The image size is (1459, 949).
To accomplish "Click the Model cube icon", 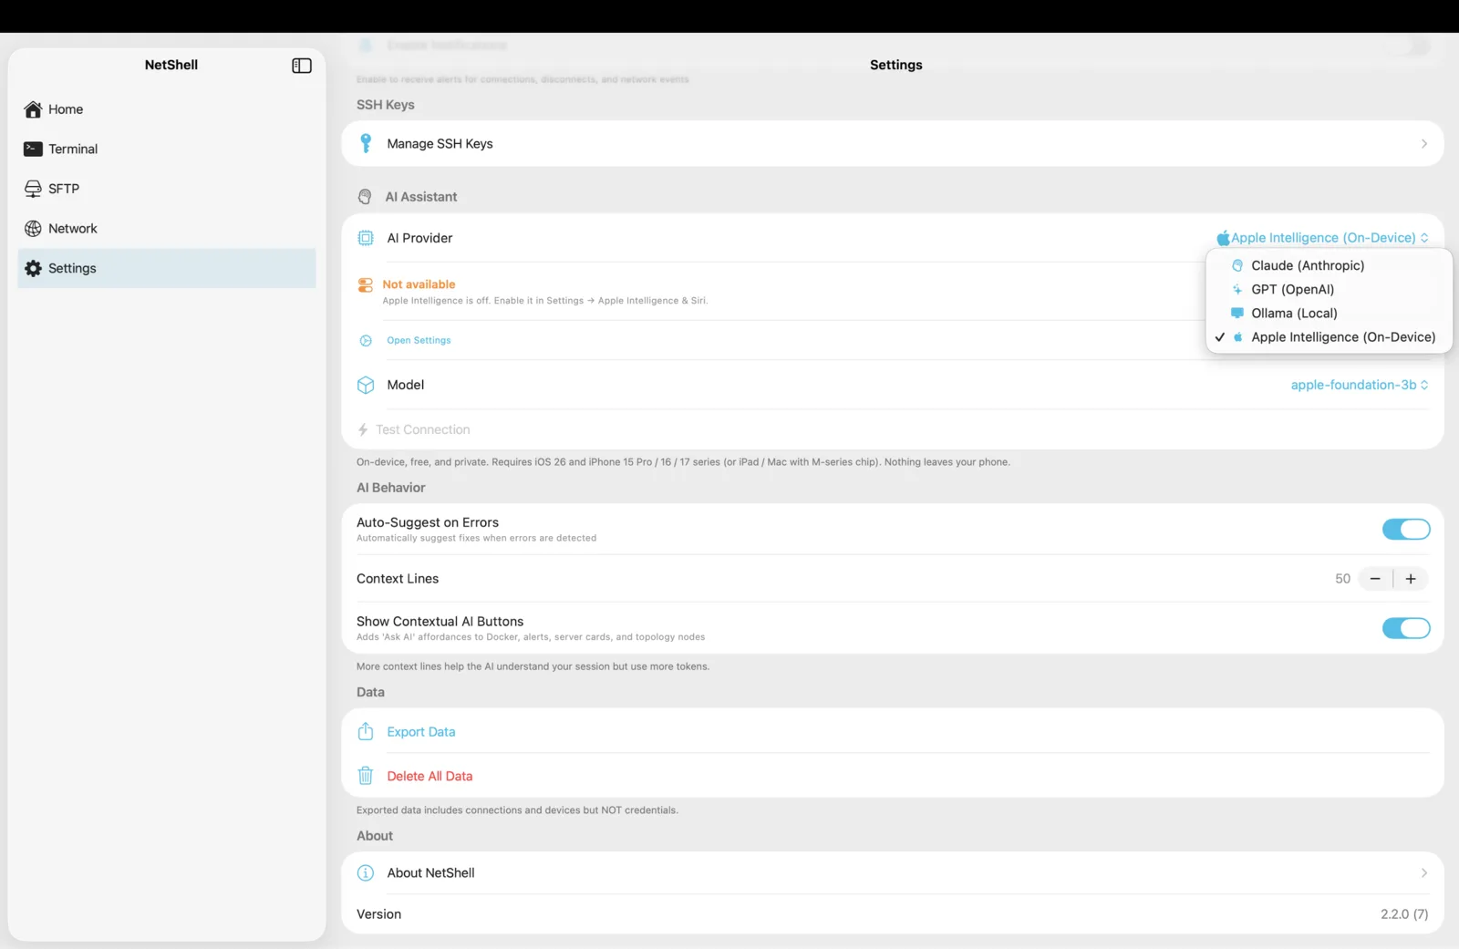I will click(366, 385).
